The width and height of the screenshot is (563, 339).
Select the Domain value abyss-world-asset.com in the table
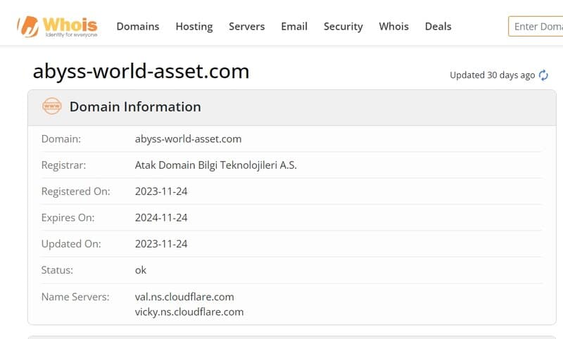click(x=188, y=139)
